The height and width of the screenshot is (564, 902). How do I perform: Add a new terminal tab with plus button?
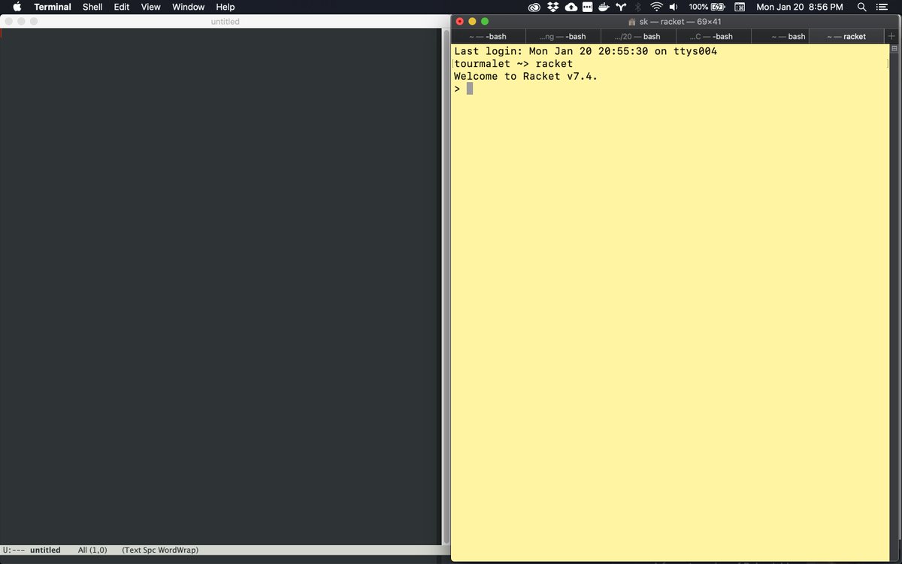(x=892, y=36)
